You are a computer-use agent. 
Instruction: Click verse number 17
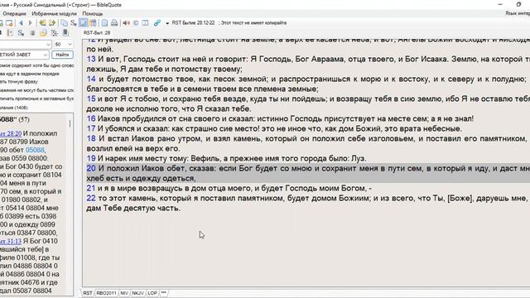click(x=91, y=129)
